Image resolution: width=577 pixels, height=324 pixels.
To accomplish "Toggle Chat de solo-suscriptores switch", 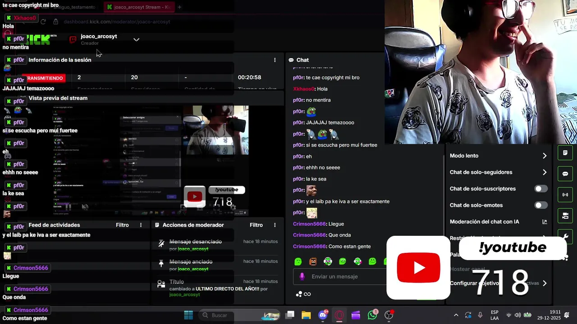I will point(541,189).
